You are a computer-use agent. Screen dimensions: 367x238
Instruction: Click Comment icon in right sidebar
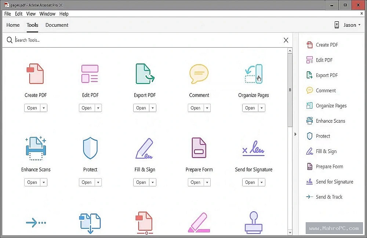[310, 90]
